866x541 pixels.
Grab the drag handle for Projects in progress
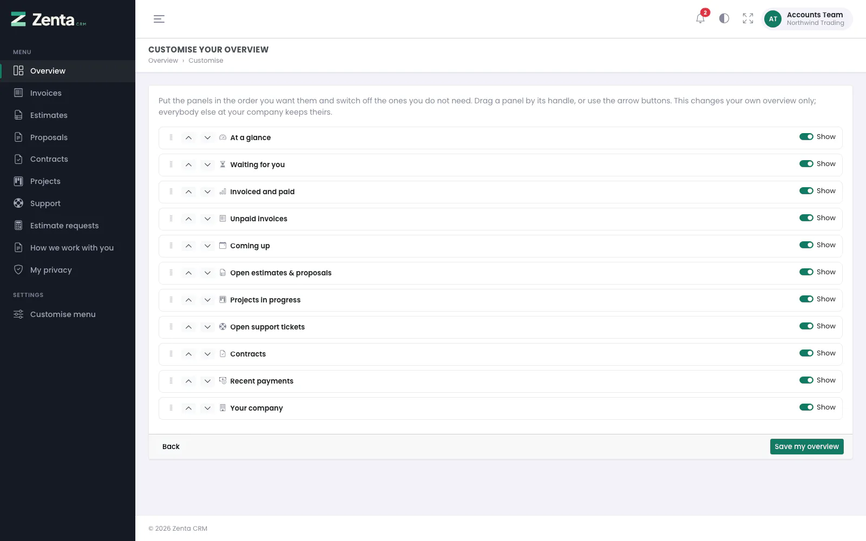click(171, 300)
